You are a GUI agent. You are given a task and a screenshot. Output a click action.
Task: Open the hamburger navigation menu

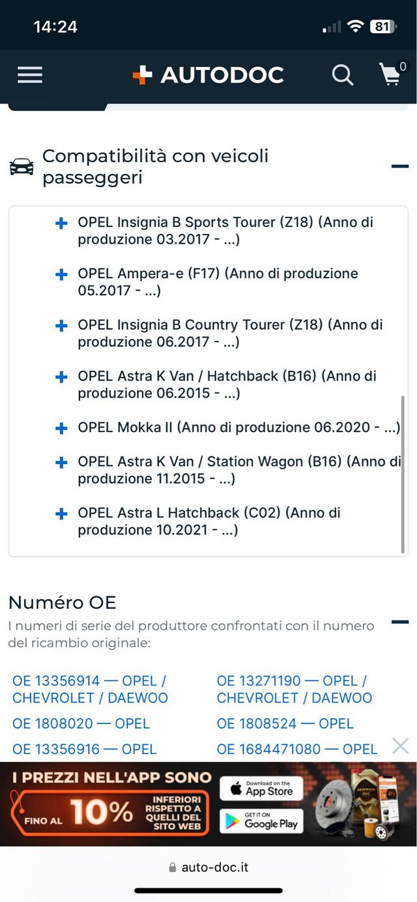pos(29,75)
